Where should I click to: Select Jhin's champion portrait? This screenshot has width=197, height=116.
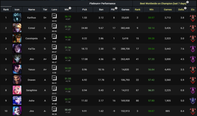pos(17,59)
